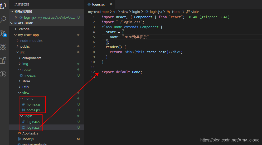Screen dimensions: 262x145
Task: Open the Extensions view in activity bar
Action: [3, 61]
